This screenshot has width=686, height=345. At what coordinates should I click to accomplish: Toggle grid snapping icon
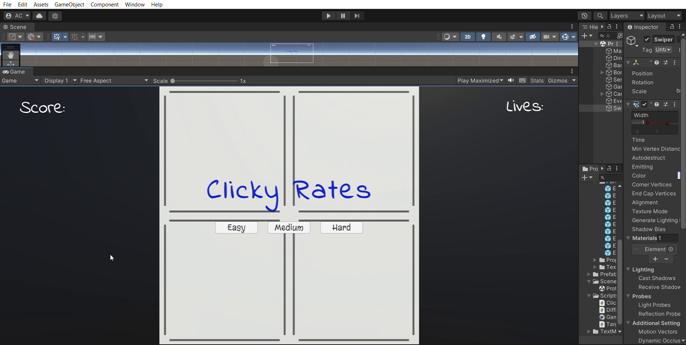tap(75, 37)
